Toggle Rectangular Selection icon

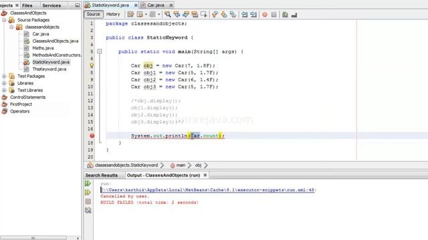pyautogui.click(x=203, y=15)
